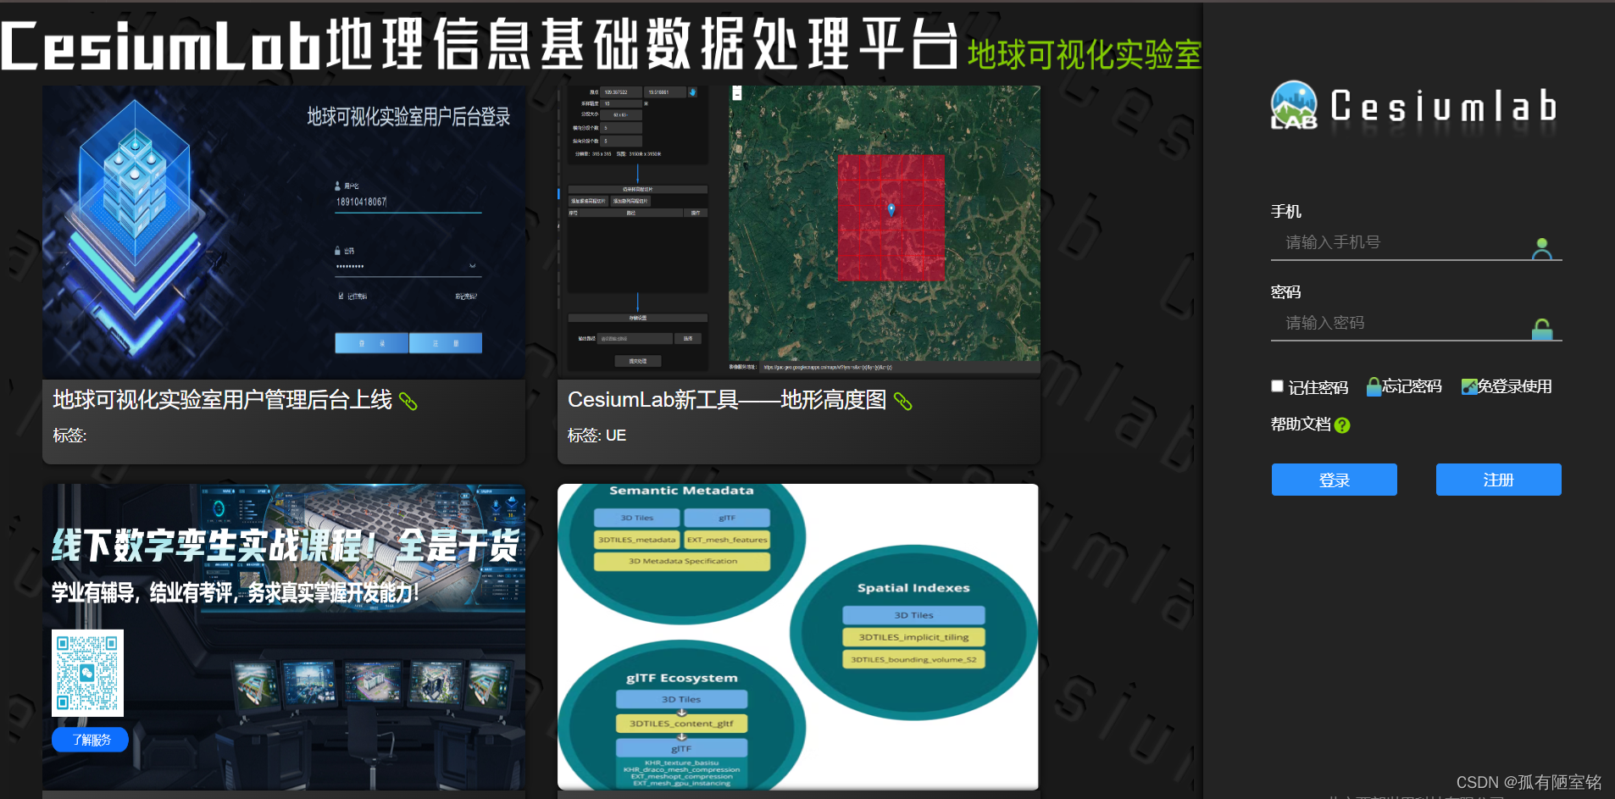This screenshot has height=799, width=1615.
Task: Click the 线下数字孪生实战课程 banner heading
Action: pyautogui.click(x=285, y=546)
